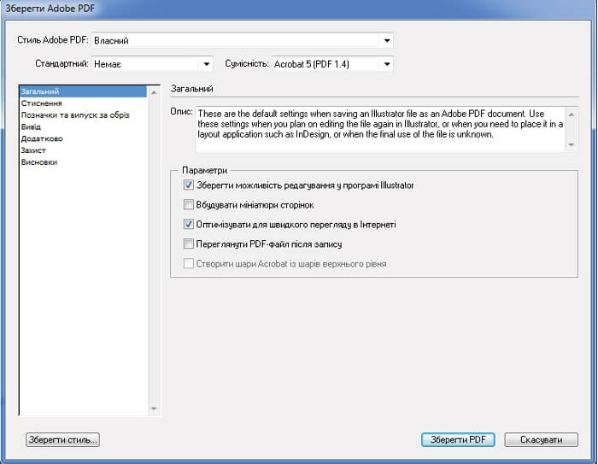Image resolution: width=598 pixels, height=464 pixels.
Task: Click the description text area
Action: click(376, 128)
